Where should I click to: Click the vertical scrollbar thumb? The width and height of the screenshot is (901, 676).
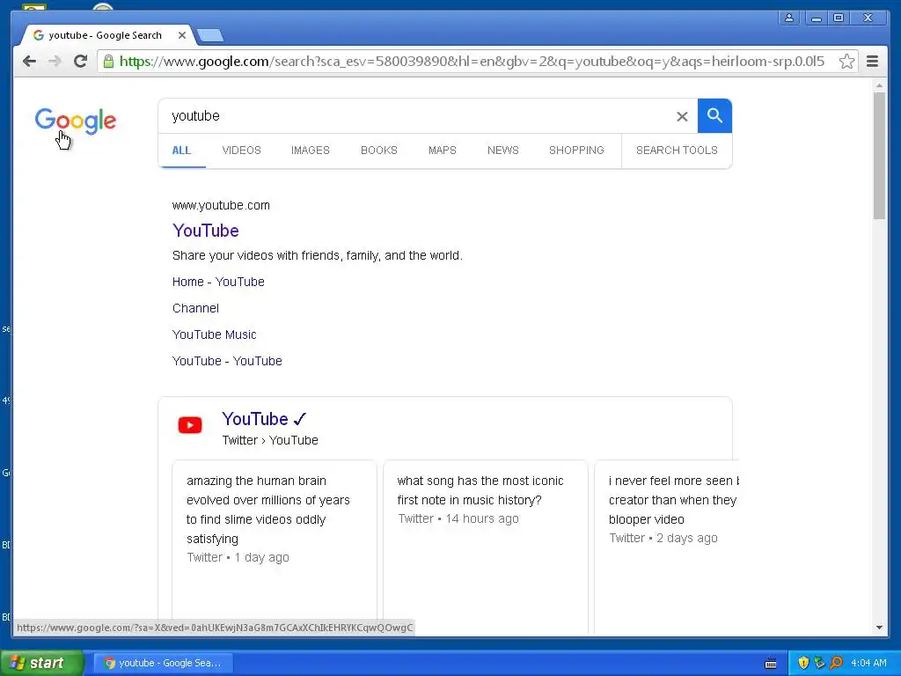(x=879, y=155)
